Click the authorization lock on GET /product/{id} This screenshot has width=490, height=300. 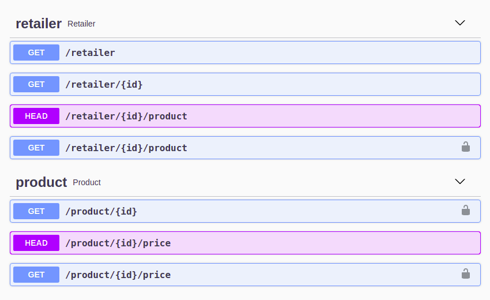click(466, 211)
